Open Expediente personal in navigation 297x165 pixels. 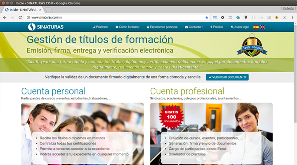(x=162, y=27)
